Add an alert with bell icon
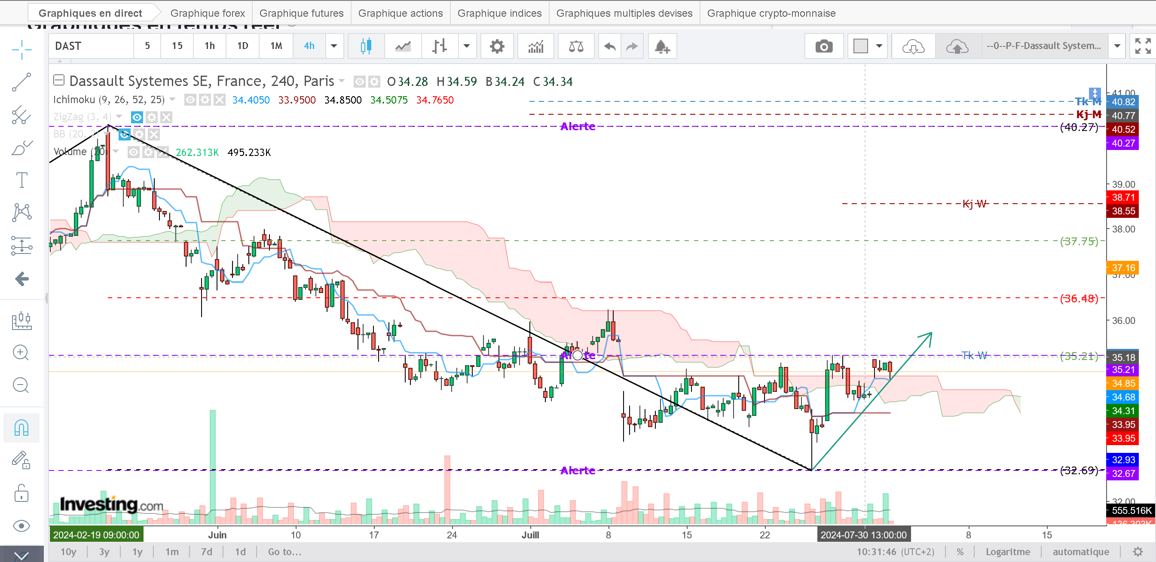The height and width of the screenshot is (562, 1156). point(662,46)
